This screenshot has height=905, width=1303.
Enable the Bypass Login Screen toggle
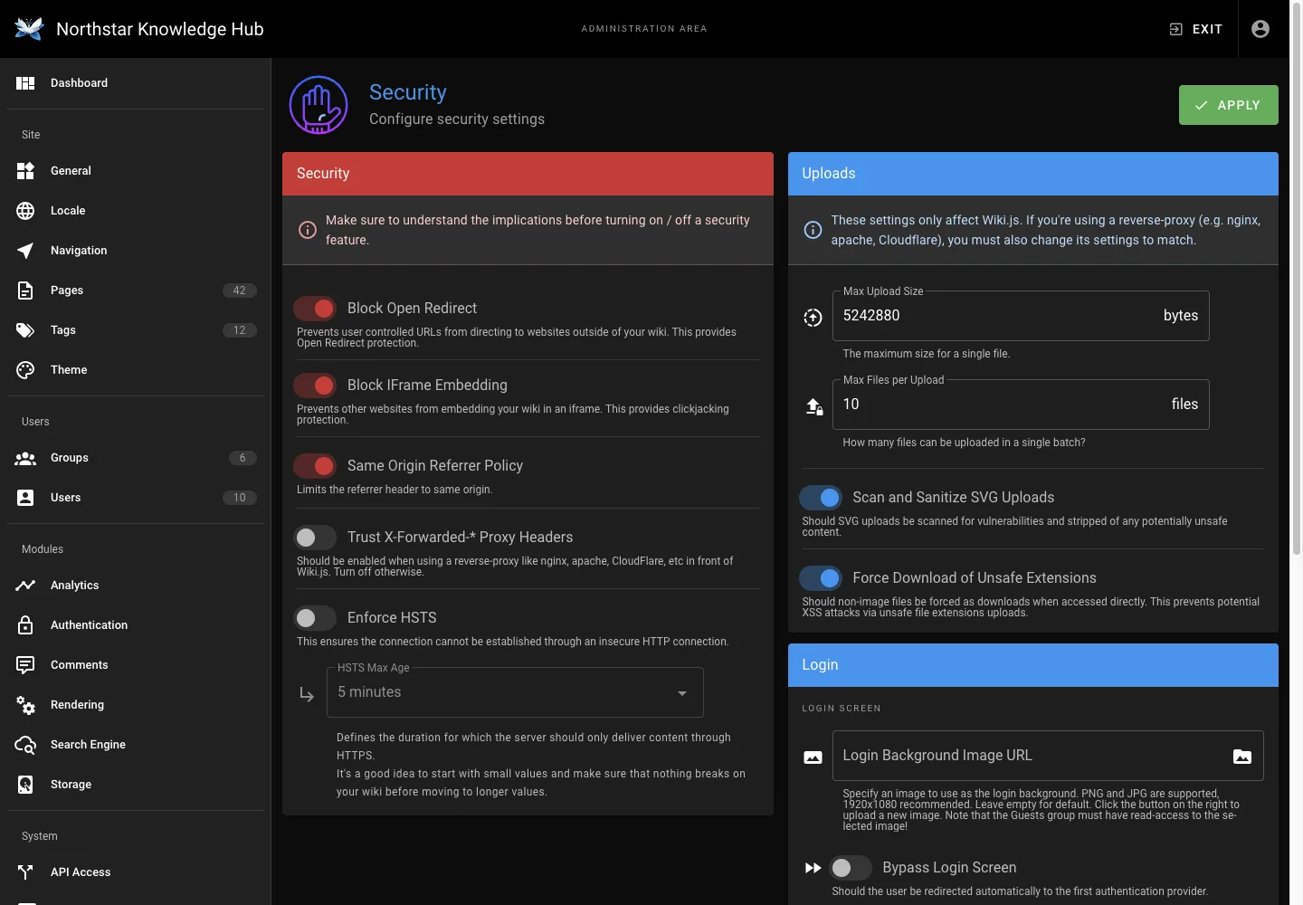pyautogui.click(x=851, y=868)
